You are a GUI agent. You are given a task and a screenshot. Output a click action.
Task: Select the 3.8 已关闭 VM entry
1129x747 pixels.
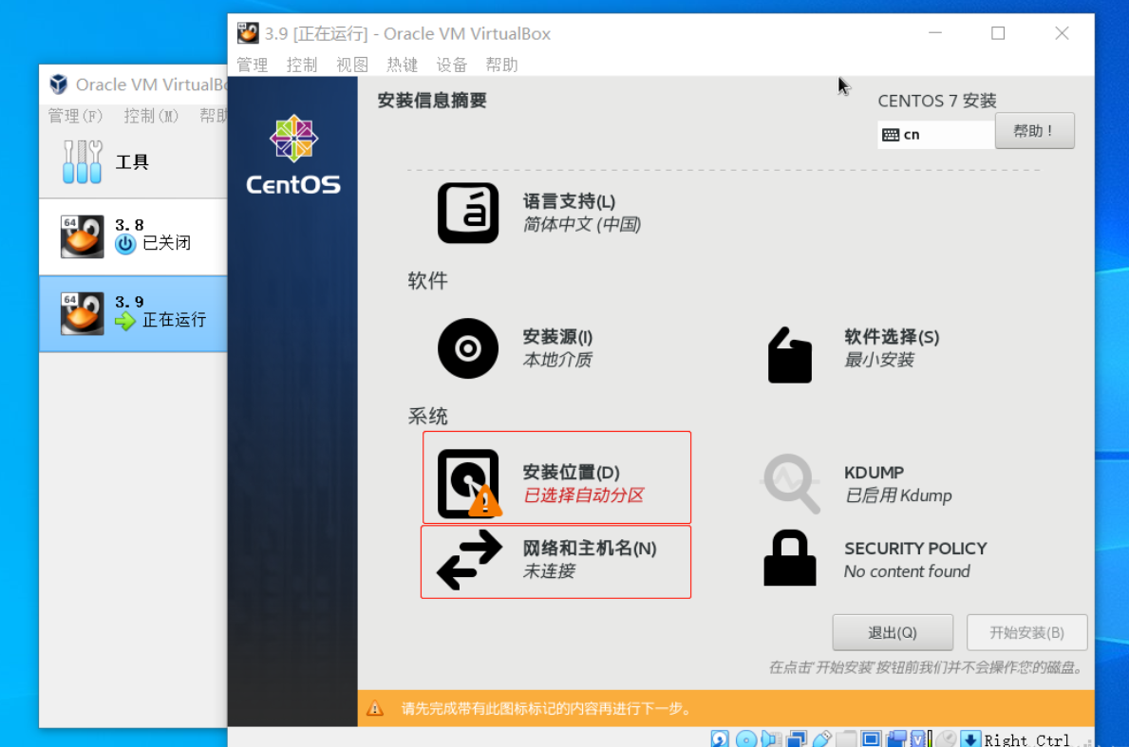click(x=133, y=236)
